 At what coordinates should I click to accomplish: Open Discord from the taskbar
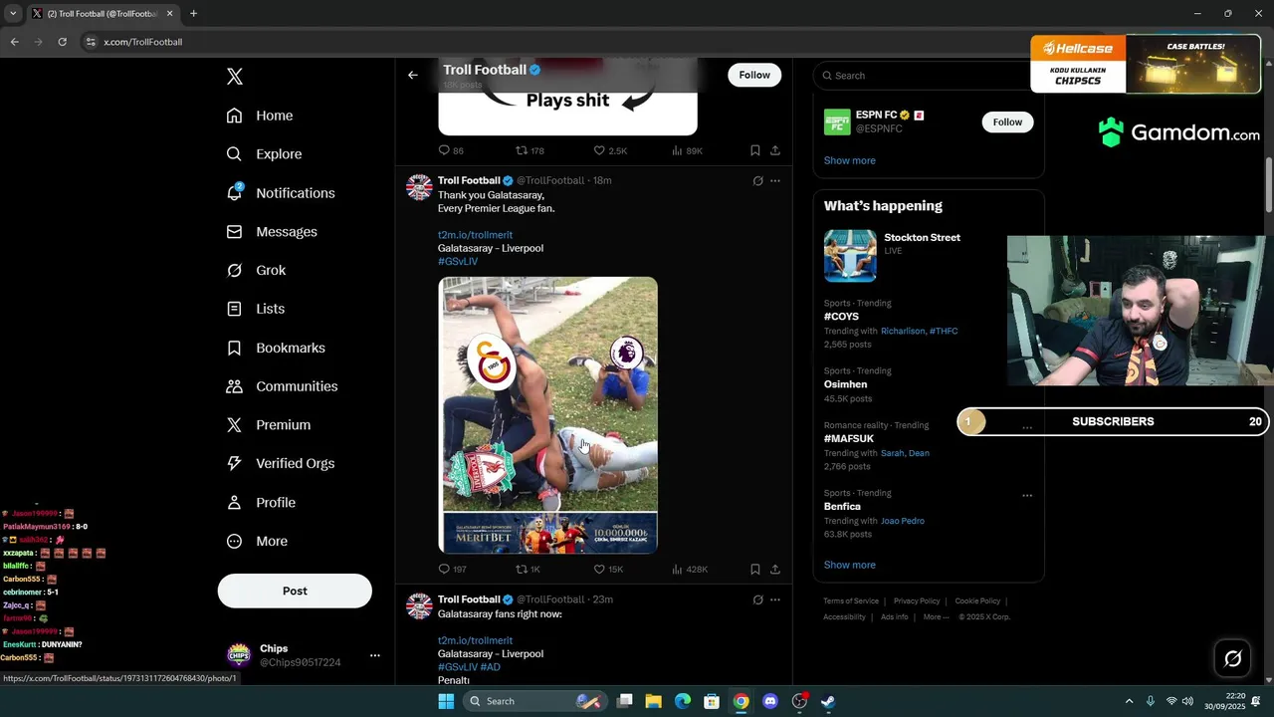[x=769, y=701]
